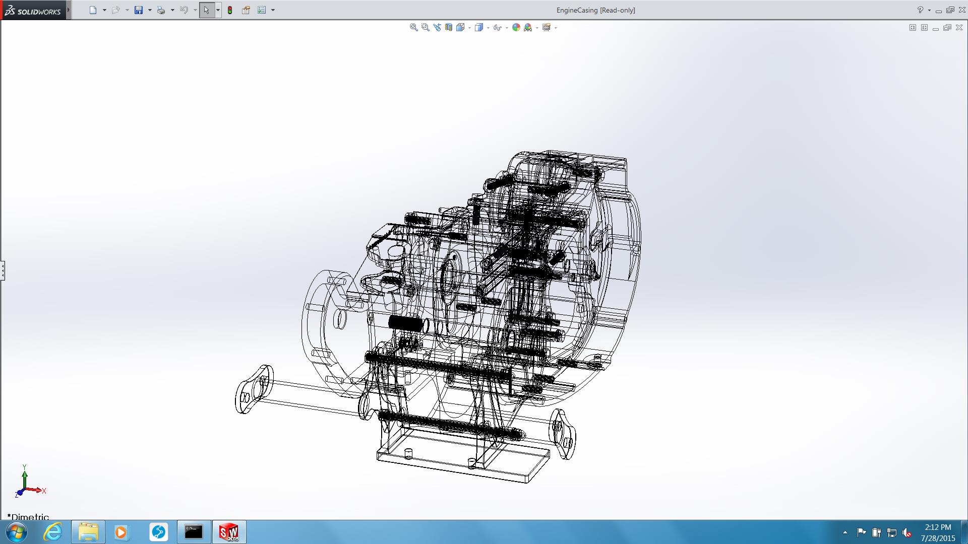Click the Apply Scene icon
Screen dimensions: 968x544
528,28
